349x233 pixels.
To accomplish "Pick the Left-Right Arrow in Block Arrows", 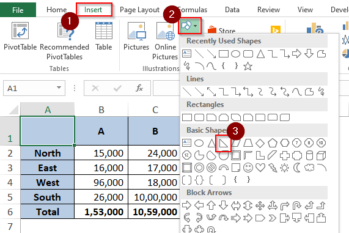I will coord(236,205).
